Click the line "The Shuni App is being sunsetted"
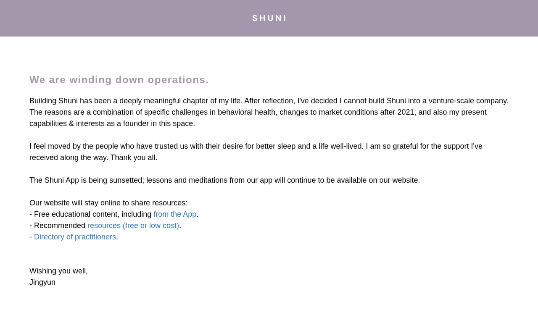This screenshot has height=336, width=538. pyautogui.click(x=224, y=180)
